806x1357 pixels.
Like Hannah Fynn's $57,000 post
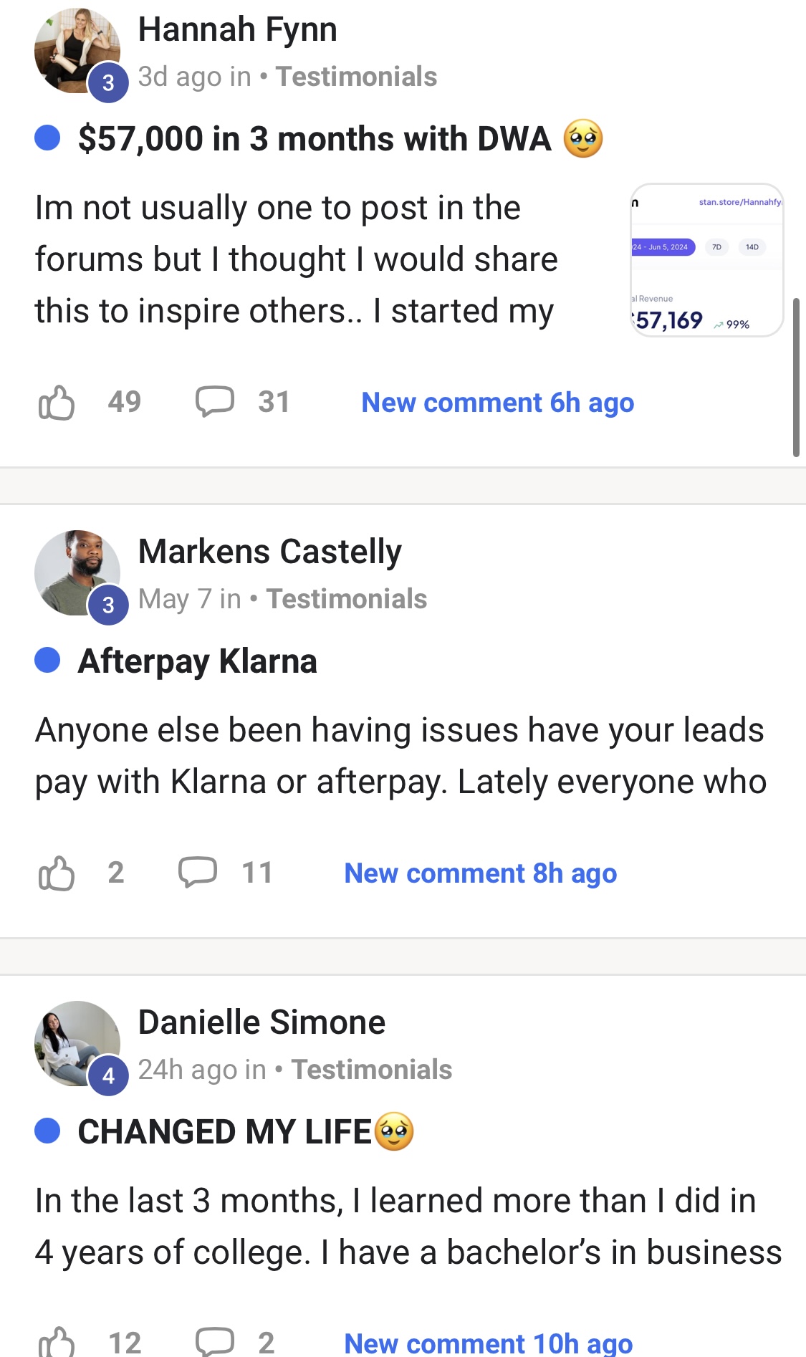pos(57,403)
